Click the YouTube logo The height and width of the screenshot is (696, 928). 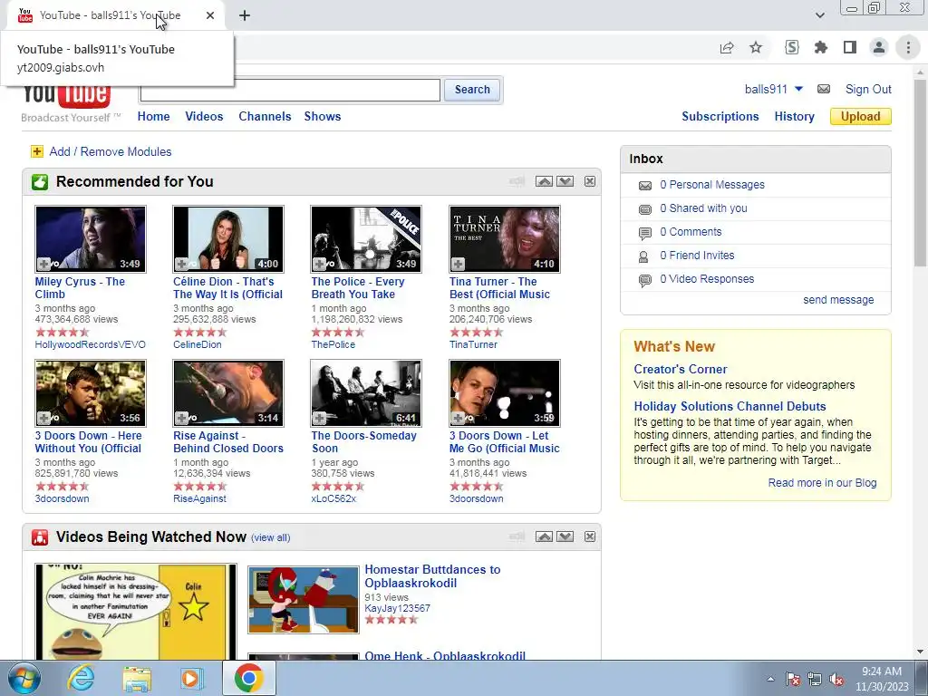click(x=66, y=96)
